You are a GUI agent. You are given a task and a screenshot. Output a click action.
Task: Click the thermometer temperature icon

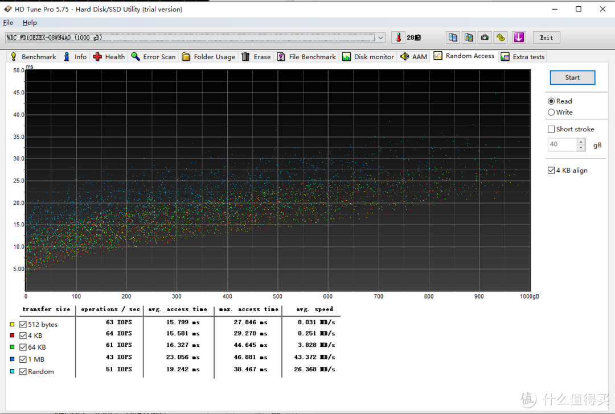pos(398,38)
